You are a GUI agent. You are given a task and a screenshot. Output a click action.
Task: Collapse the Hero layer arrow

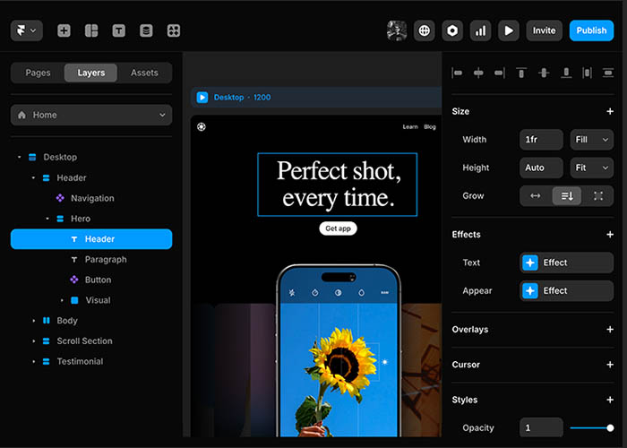pyautogui.click(x=47, y=219)
